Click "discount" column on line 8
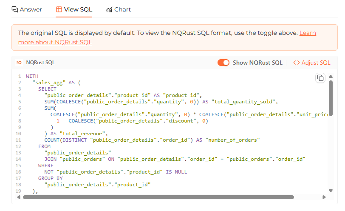 181,121
